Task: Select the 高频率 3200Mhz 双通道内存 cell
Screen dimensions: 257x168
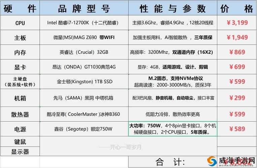Action: click(x=173, y=52)
